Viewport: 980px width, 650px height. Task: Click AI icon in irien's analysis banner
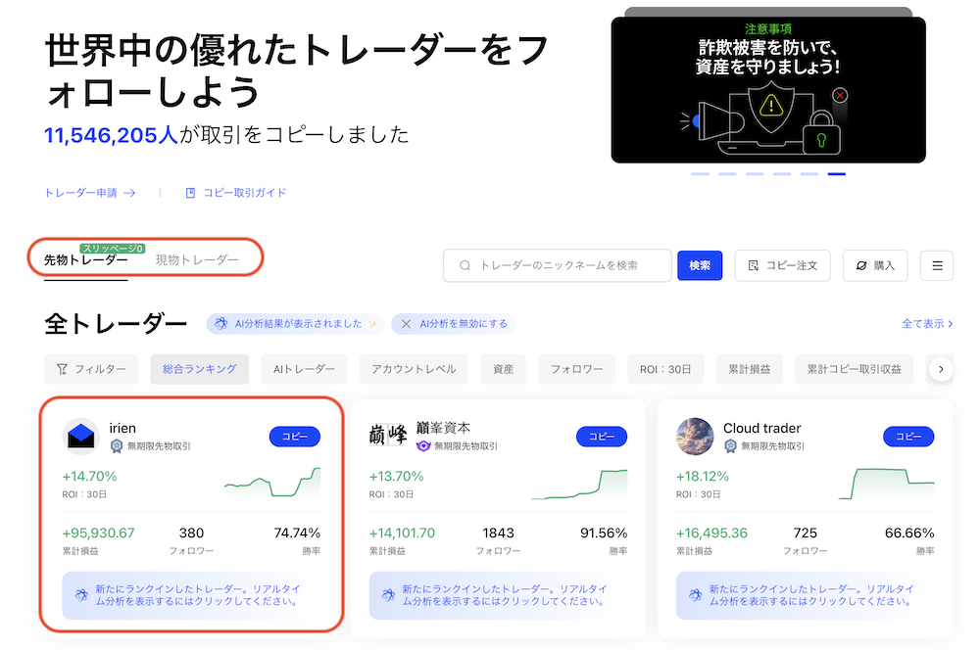click(82, 595)
